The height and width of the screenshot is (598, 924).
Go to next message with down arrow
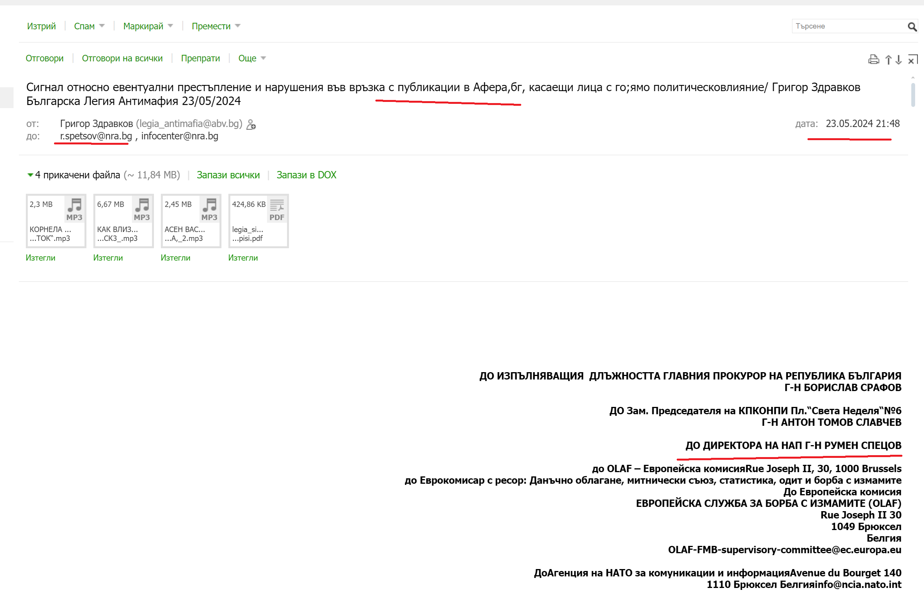click(x=899, y=59)
